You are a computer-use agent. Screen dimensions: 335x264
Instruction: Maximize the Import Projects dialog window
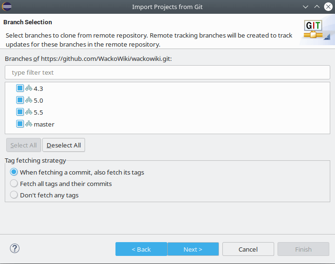[x=316, y=7]
